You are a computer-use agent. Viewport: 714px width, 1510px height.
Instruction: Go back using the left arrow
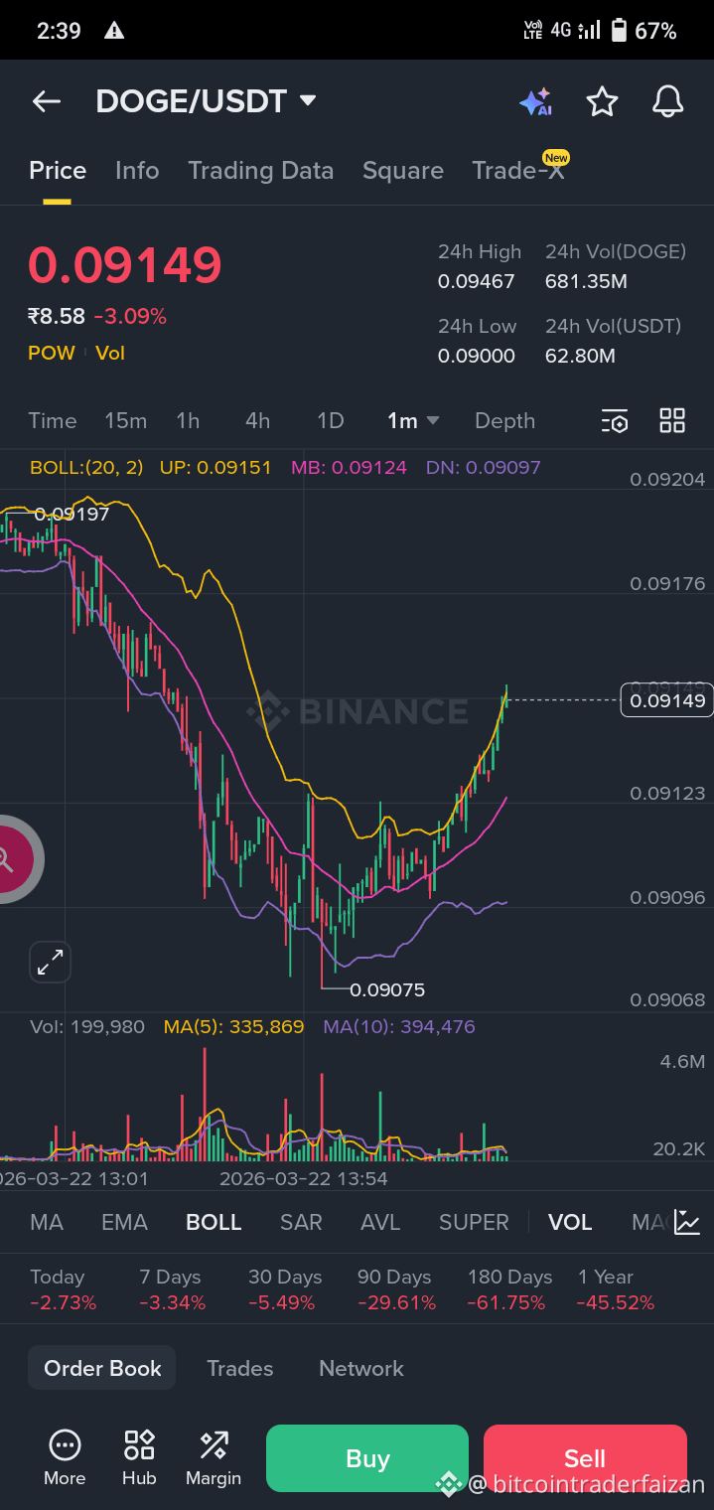[x=47, y=101]
